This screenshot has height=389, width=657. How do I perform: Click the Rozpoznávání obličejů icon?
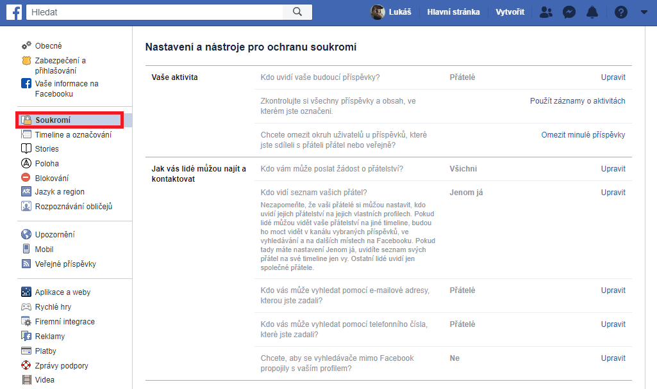coord(26,206)
